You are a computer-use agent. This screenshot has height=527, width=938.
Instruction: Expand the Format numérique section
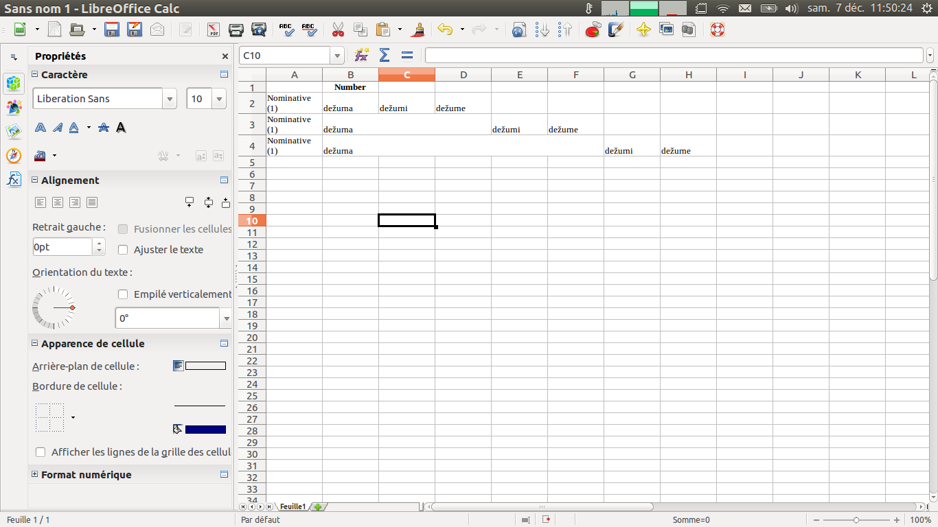click(x=35, y=474)
